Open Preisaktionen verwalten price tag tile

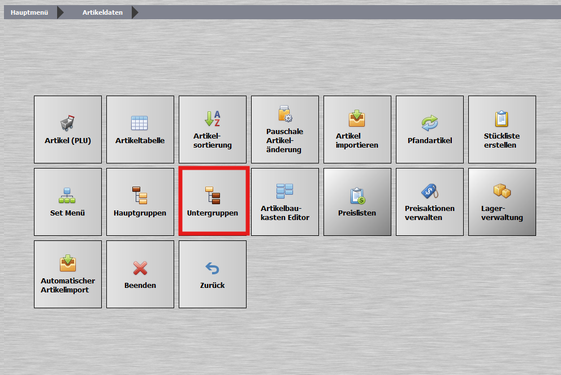coord(430,202)
